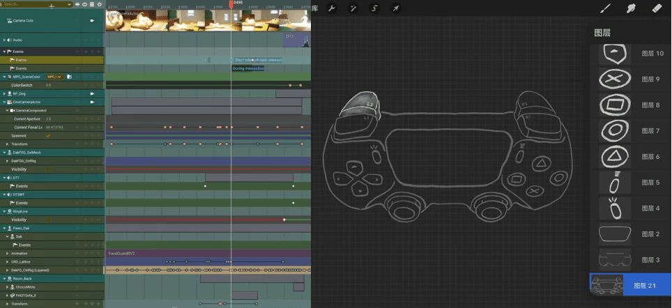Click the oval icon beside the Sequencer search box
This screenshot has height=308, width=672.
pyautogui.click(x=84, y=4)
